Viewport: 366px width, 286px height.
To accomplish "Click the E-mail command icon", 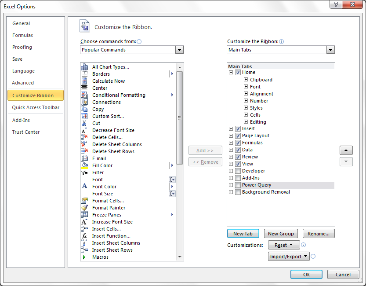I will tap(84, 158).
